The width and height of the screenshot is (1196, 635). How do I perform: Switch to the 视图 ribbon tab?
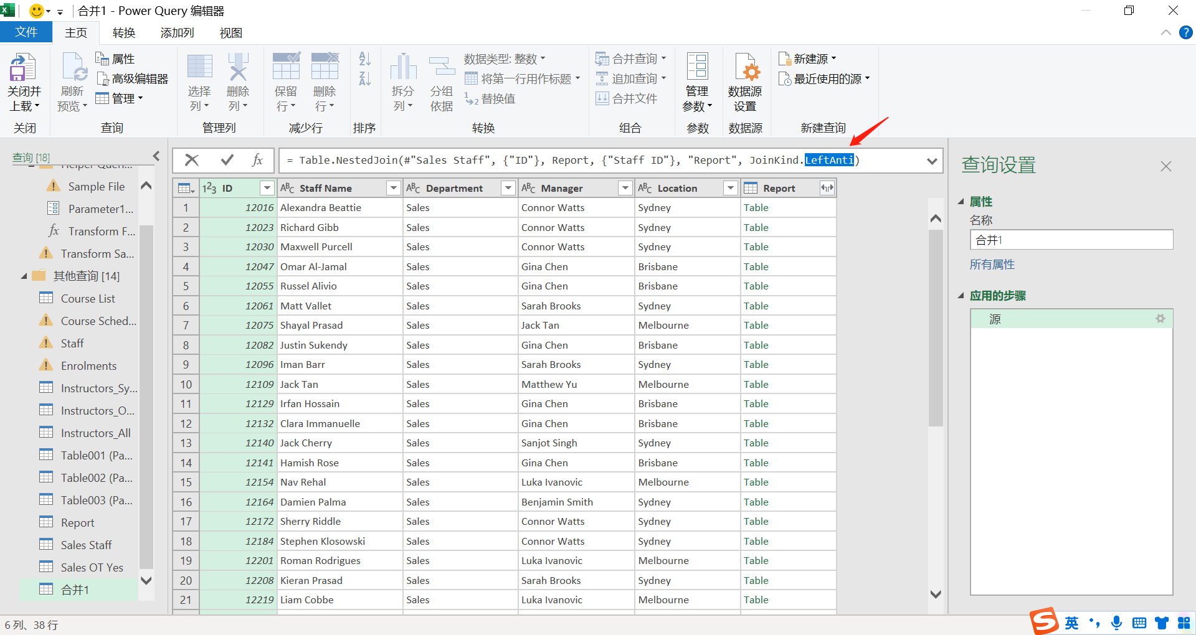tap(230, 32)
